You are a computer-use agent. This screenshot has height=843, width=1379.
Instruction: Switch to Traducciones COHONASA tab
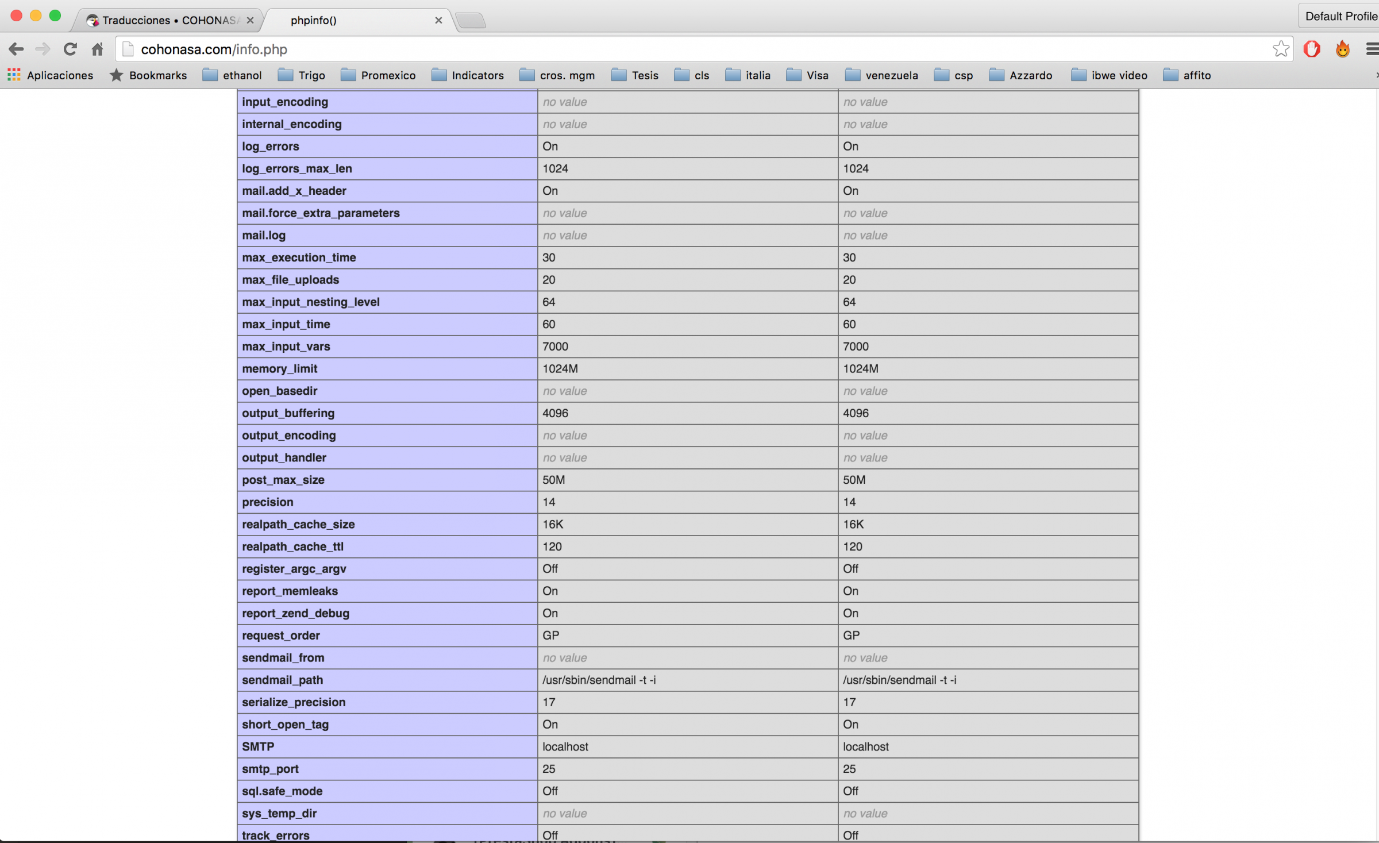(x=169, y=21)
